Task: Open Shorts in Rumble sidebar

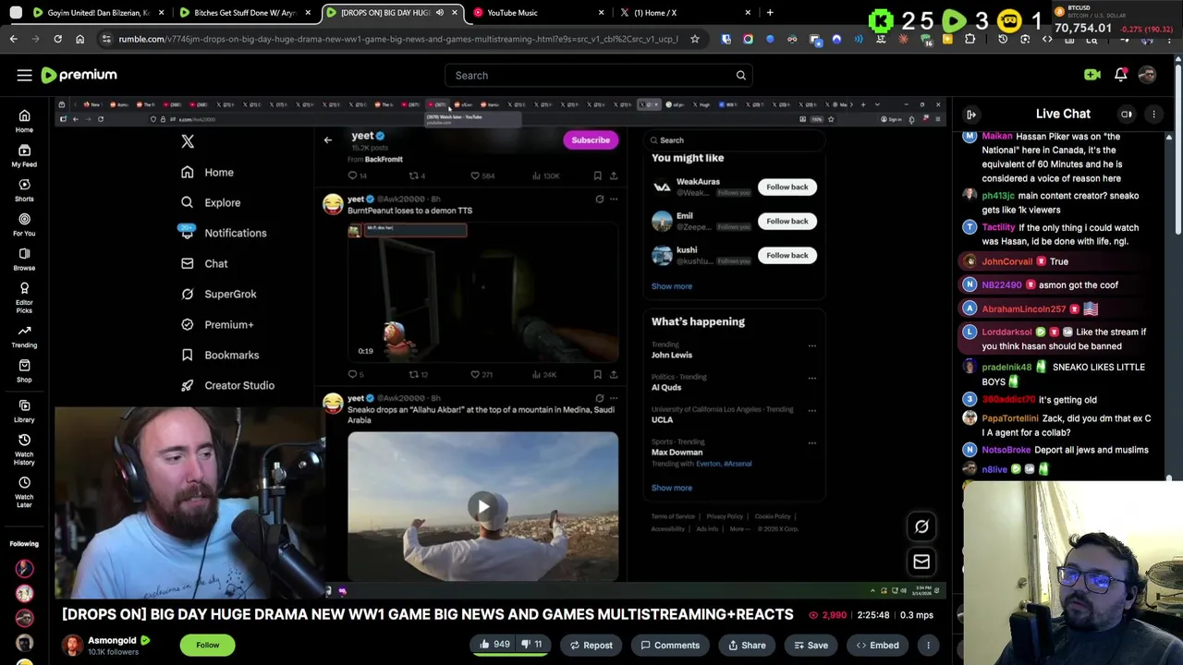Action: click(x=24, y=189)
